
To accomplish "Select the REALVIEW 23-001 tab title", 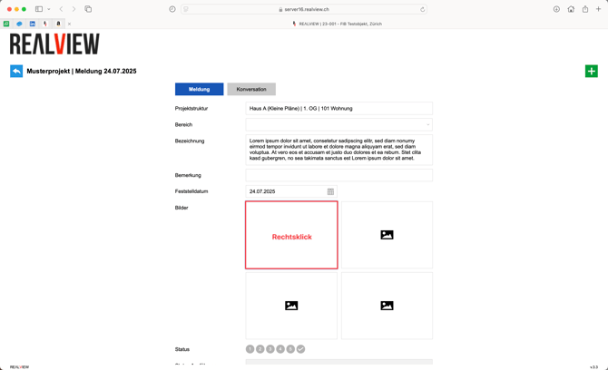I will pos(340,24).
